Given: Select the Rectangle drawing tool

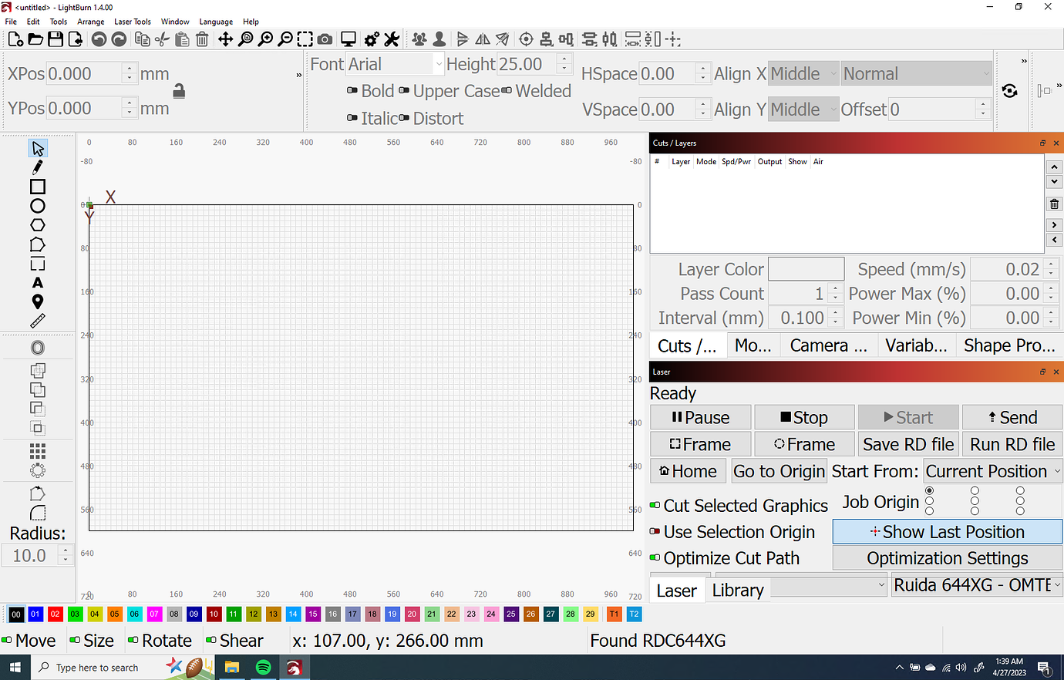Looking at the screenshot, I should coord(37,187).
